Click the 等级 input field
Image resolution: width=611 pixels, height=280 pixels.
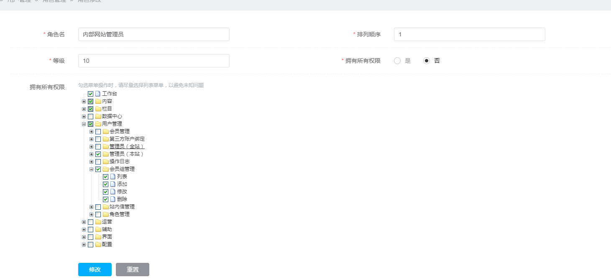point(154,61)
